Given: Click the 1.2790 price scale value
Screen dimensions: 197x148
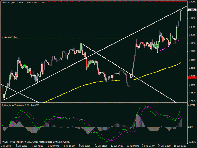Looking at the screenshot, I should [x=192, y=27].
